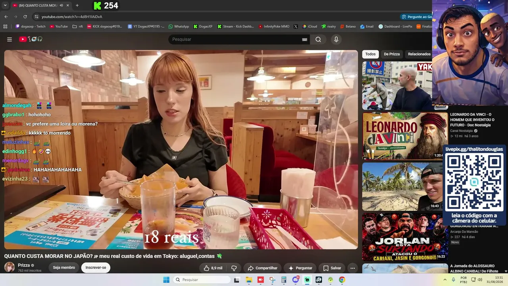Show hidden system tray icons
The height and width of the screenshot is (286, 508).
click(x=445, y=280)
